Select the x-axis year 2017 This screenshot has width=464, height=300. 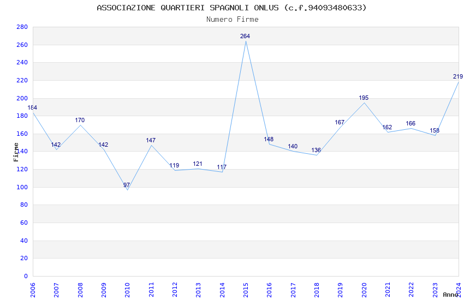point(293,290)
